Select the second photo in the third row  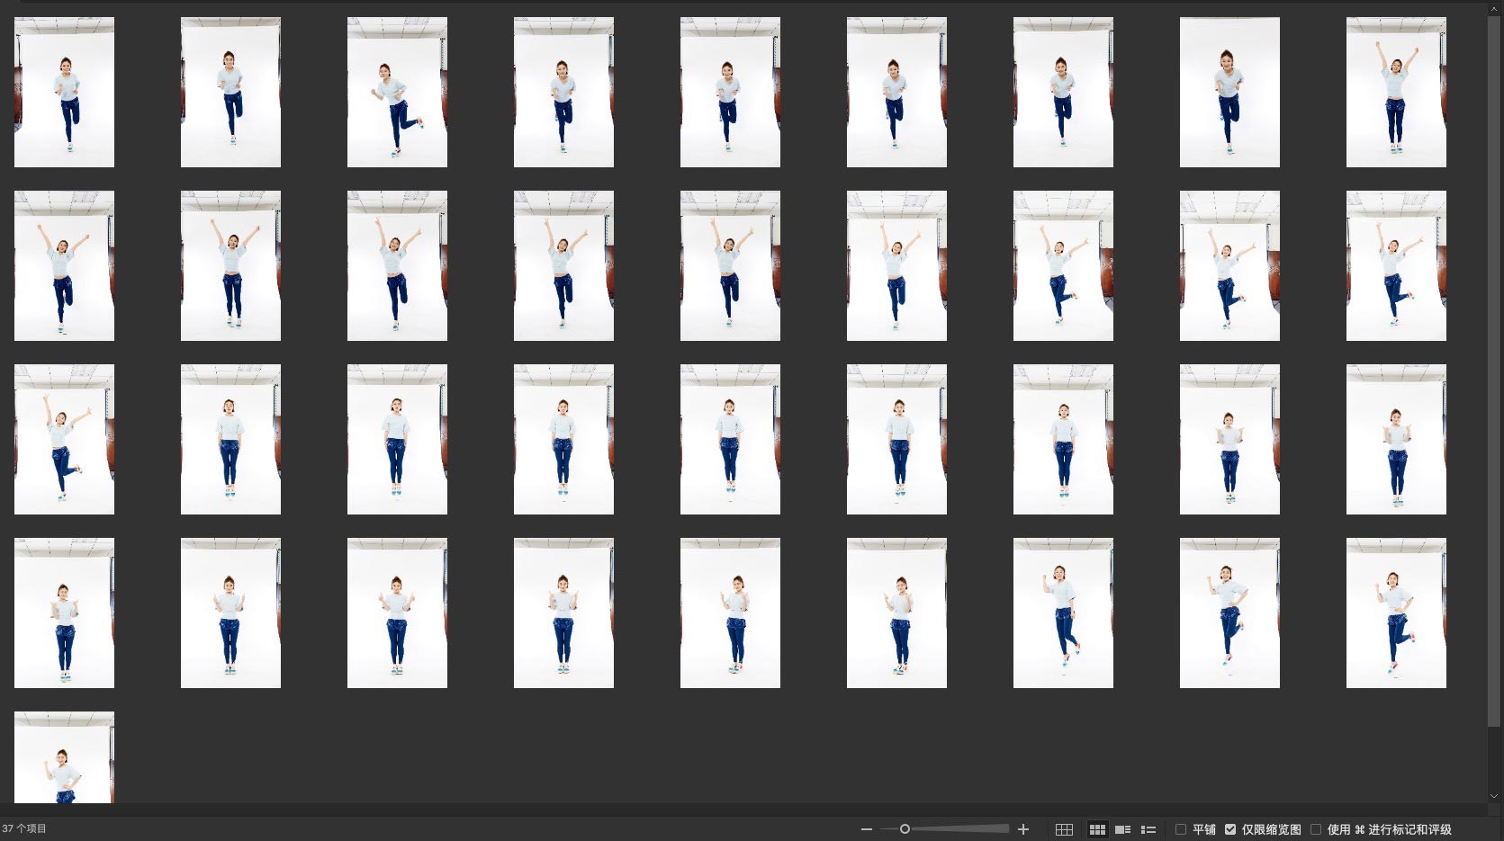click(x=230, y=439)
